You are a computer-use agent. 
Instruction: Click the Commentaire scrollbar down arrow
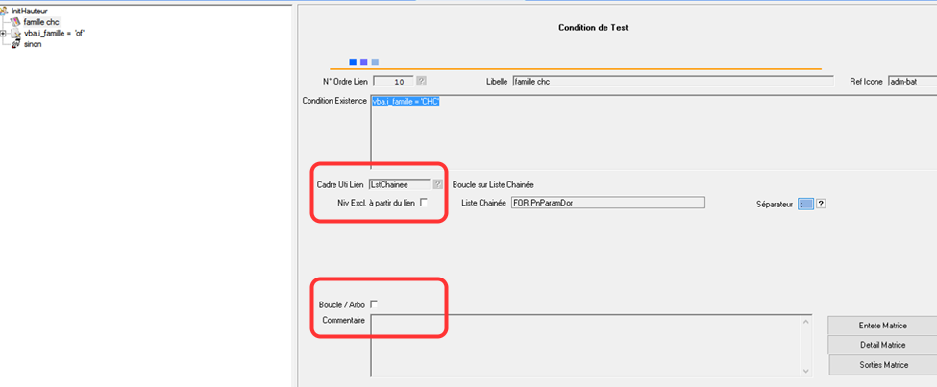point(805,370)
